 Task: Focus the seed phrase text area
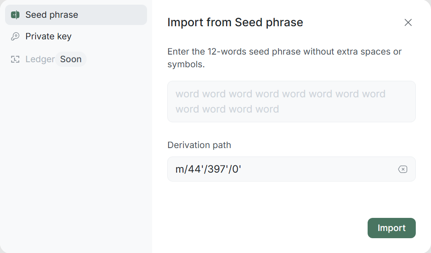(291, 102)
